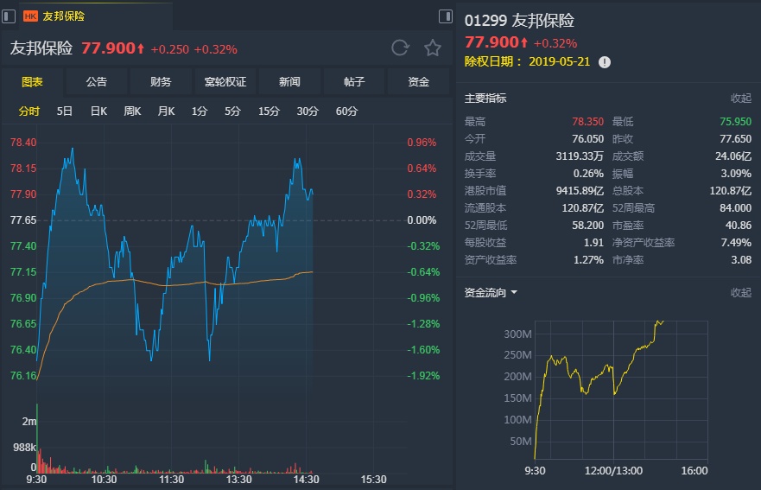Show the 资金 tab
Viewport: 761px width, 490px height.
pos(419,82)
